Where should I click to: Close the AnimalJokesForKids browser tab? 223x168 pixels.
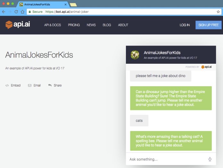coord(65,4)
